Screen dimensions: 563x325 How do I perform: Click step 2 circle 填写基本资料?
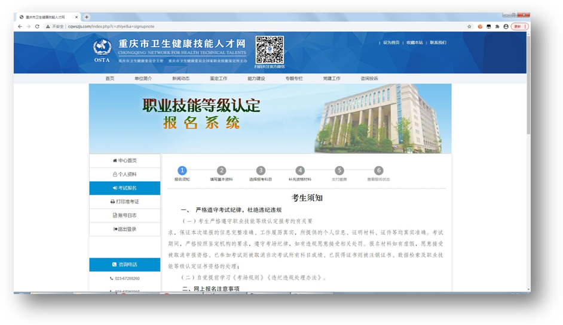click(x=222, y=171)
